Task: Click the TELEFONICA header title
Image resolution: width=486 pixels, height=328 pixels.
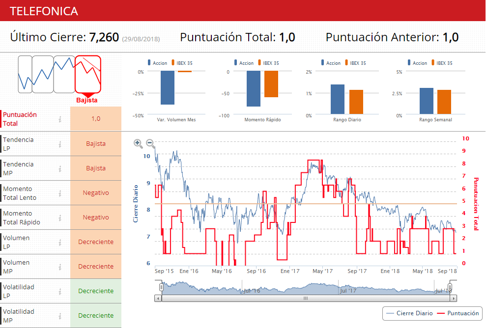Action: pyautogui.click(x=44, y=11)
